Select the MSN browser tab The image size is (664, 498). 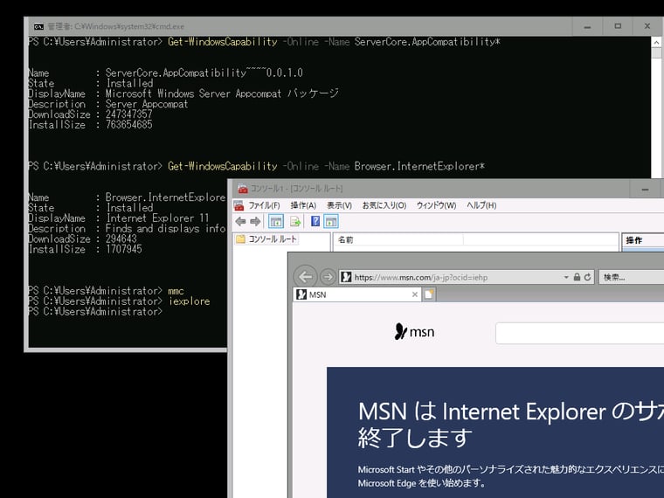coord(356,294)
